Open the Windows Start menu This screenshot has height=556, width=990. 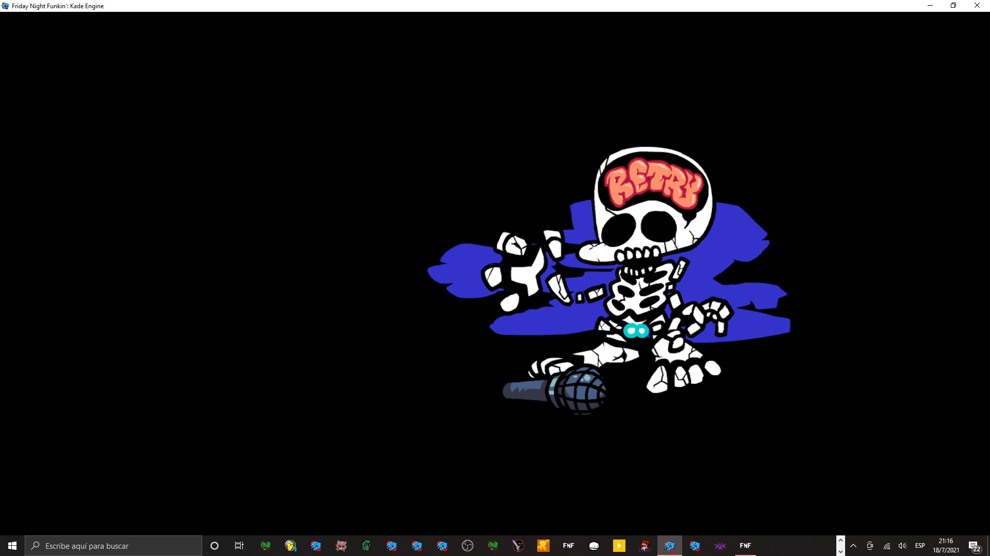(11, 545)
